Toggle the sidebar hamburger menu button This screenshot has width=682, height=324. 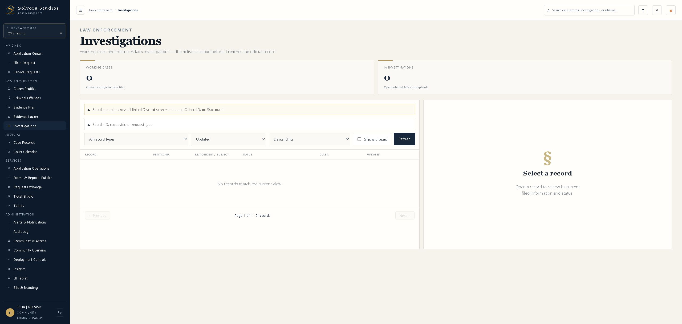(81, 10)
